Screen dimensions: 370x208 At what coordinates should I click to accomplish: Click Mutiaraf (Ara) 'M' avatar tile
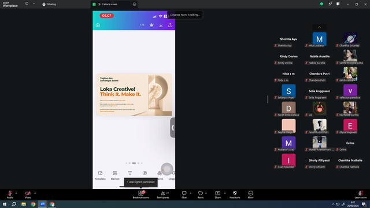coord(288,144)
